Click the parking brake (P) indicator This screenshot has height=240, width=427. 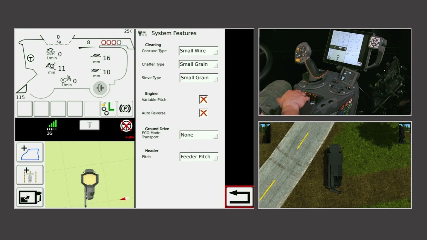pyautogui.click(x=125, y=109)
